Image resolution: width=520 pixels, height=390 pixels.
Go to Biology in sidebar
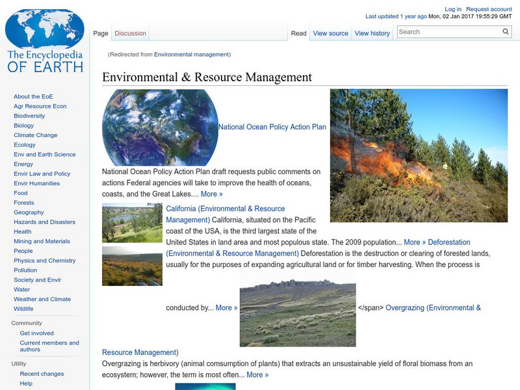coord(23,125)
